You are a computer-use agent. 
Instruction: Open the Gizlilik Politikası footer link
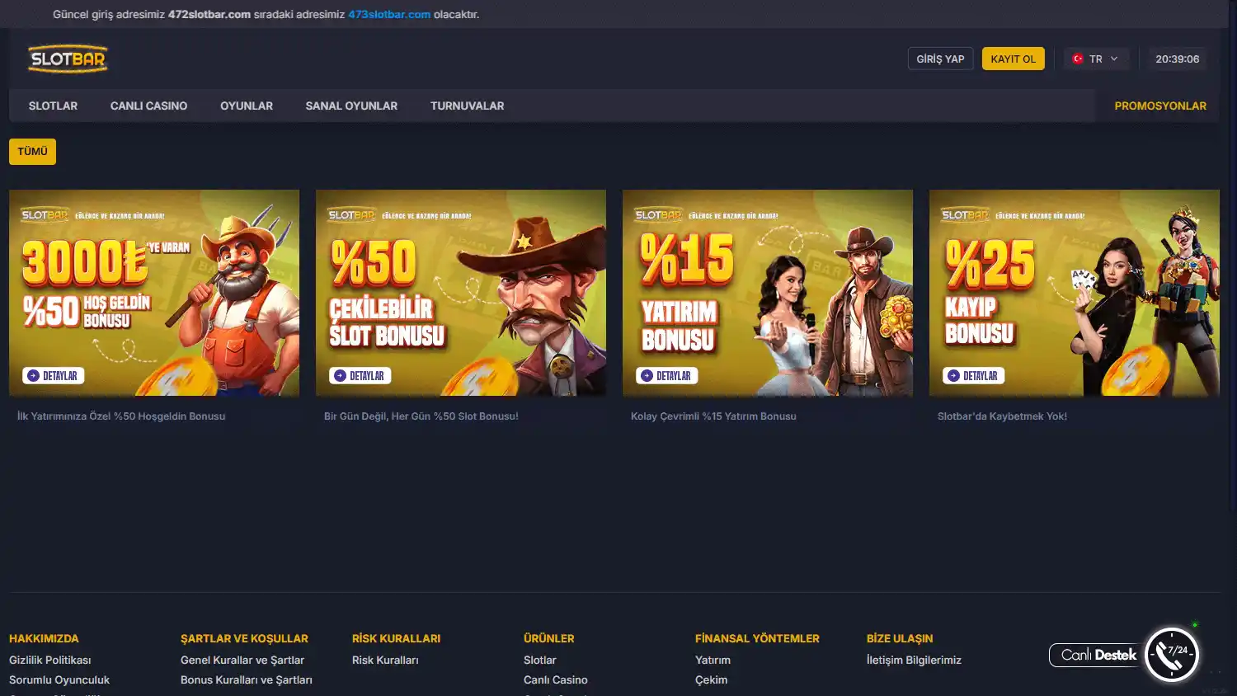[x=50, y=660]
